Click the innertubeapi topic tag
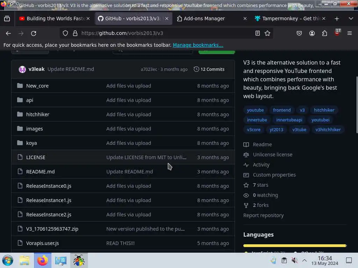The width and height of the screenshot is (358, 268). point(289,120)
